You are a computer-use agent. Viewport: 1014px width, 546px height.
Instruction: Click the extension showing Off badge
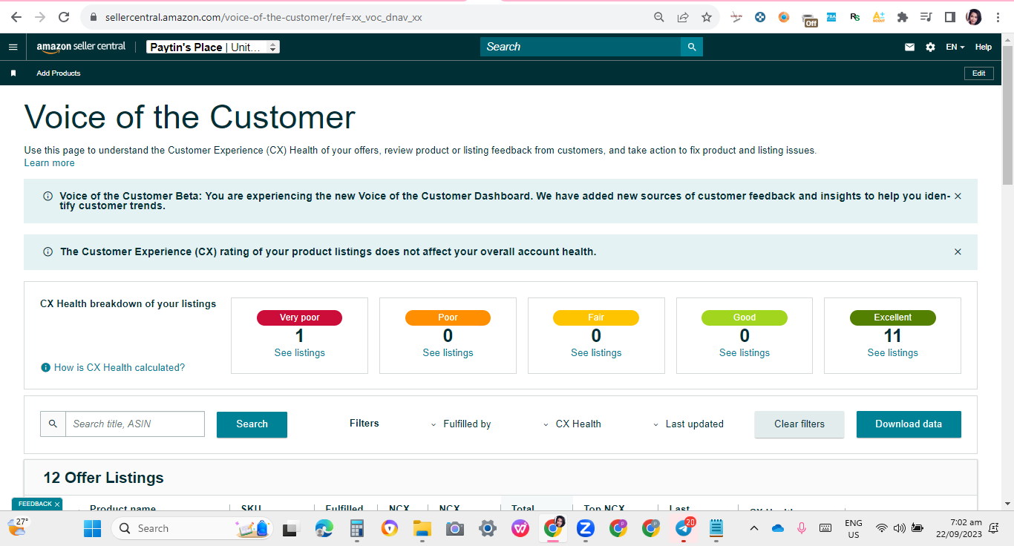tap(809, 19)
